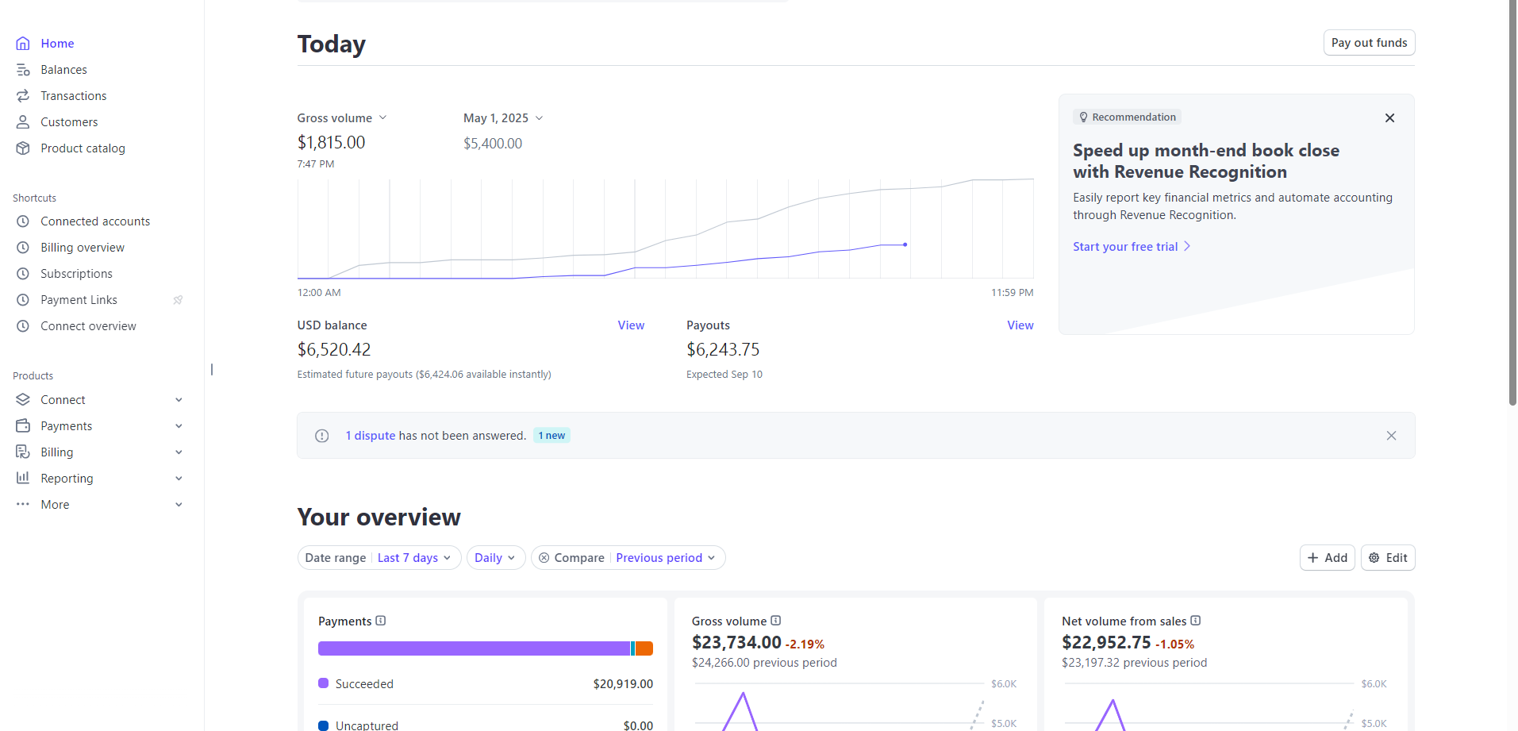Close the unanswered dispute notification banner

coord(1391,436)
